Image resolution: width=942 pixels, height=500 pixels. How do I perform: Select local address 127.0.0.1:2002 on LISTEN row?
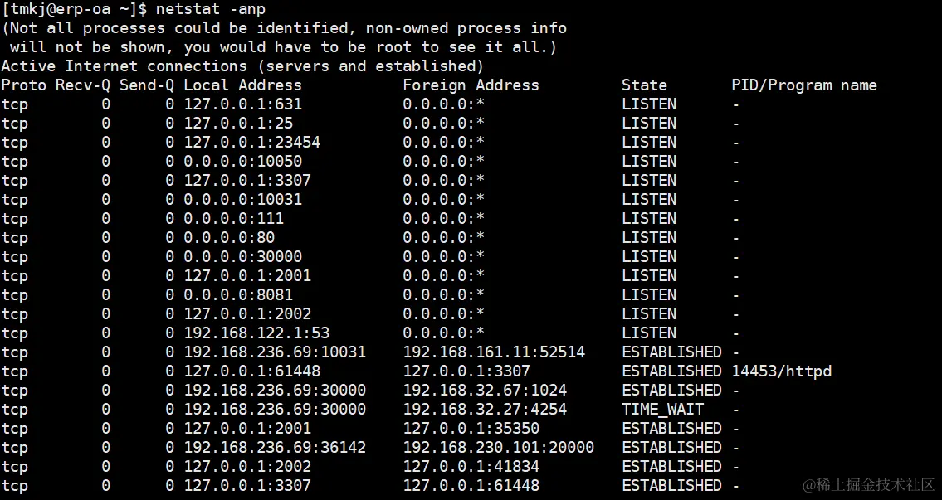(x=247, y=314)
